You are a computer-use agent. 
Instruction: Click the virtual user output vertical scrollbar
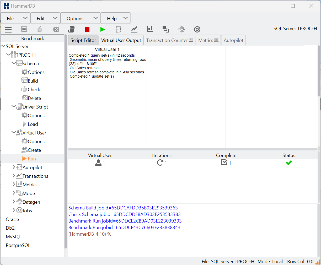(319, 71)
